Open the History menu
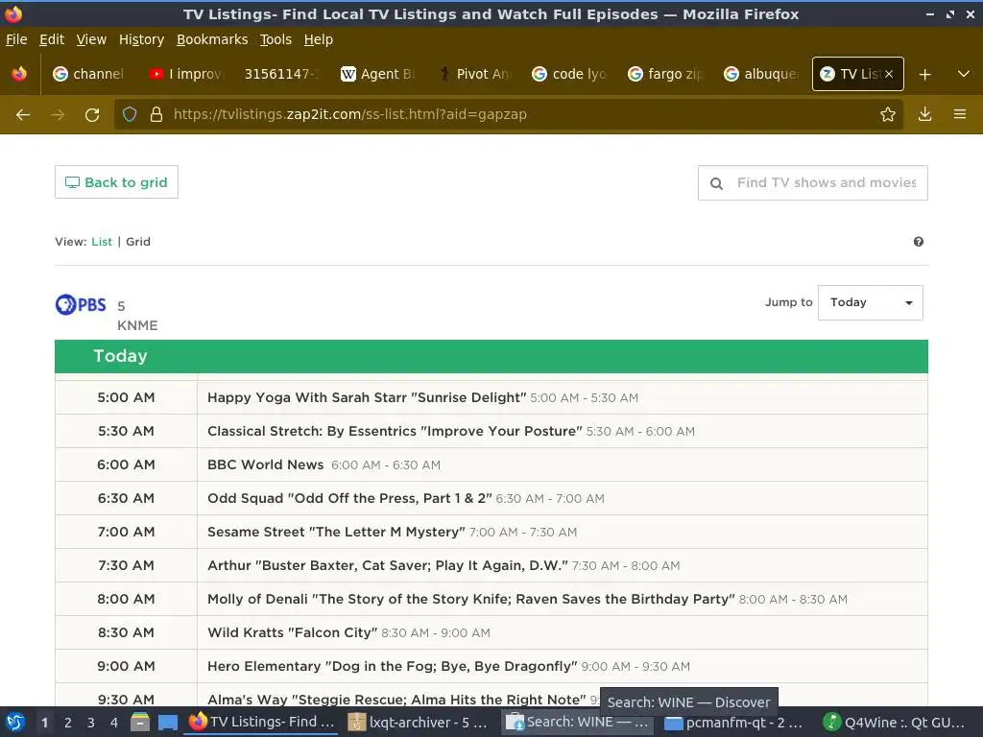This screenshot has width=983, height=737. click(141, 39)
